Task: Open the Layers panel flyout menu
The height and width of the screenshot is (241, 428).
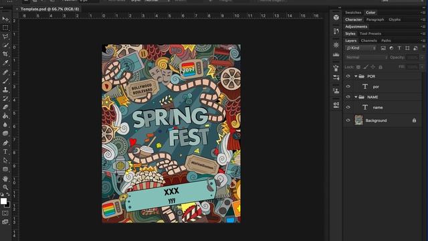Action: pos(423,41)
